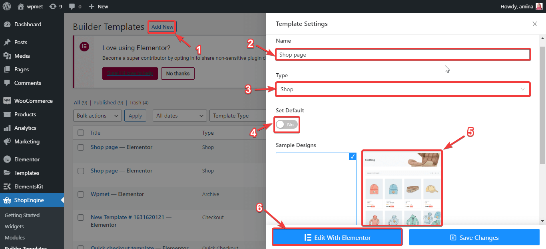This screenshot has width=546, height=249.
Task: Open the WordPress logo menu
Action: 6,6
